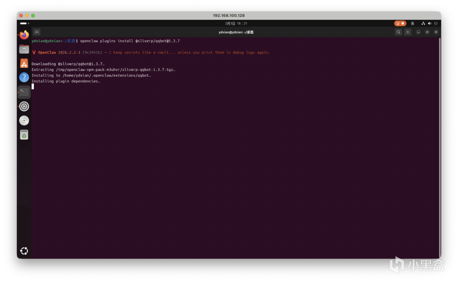Click the terminal title ydxian@ydxian: ~/桌面
This screenshot has height=281, width=458.
[x=236, y=32]
